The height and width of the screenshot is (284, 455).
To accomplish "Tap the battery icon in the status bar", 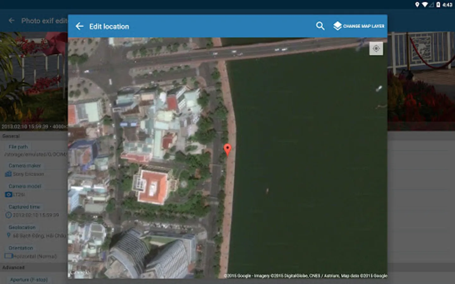I will [438, 4].
